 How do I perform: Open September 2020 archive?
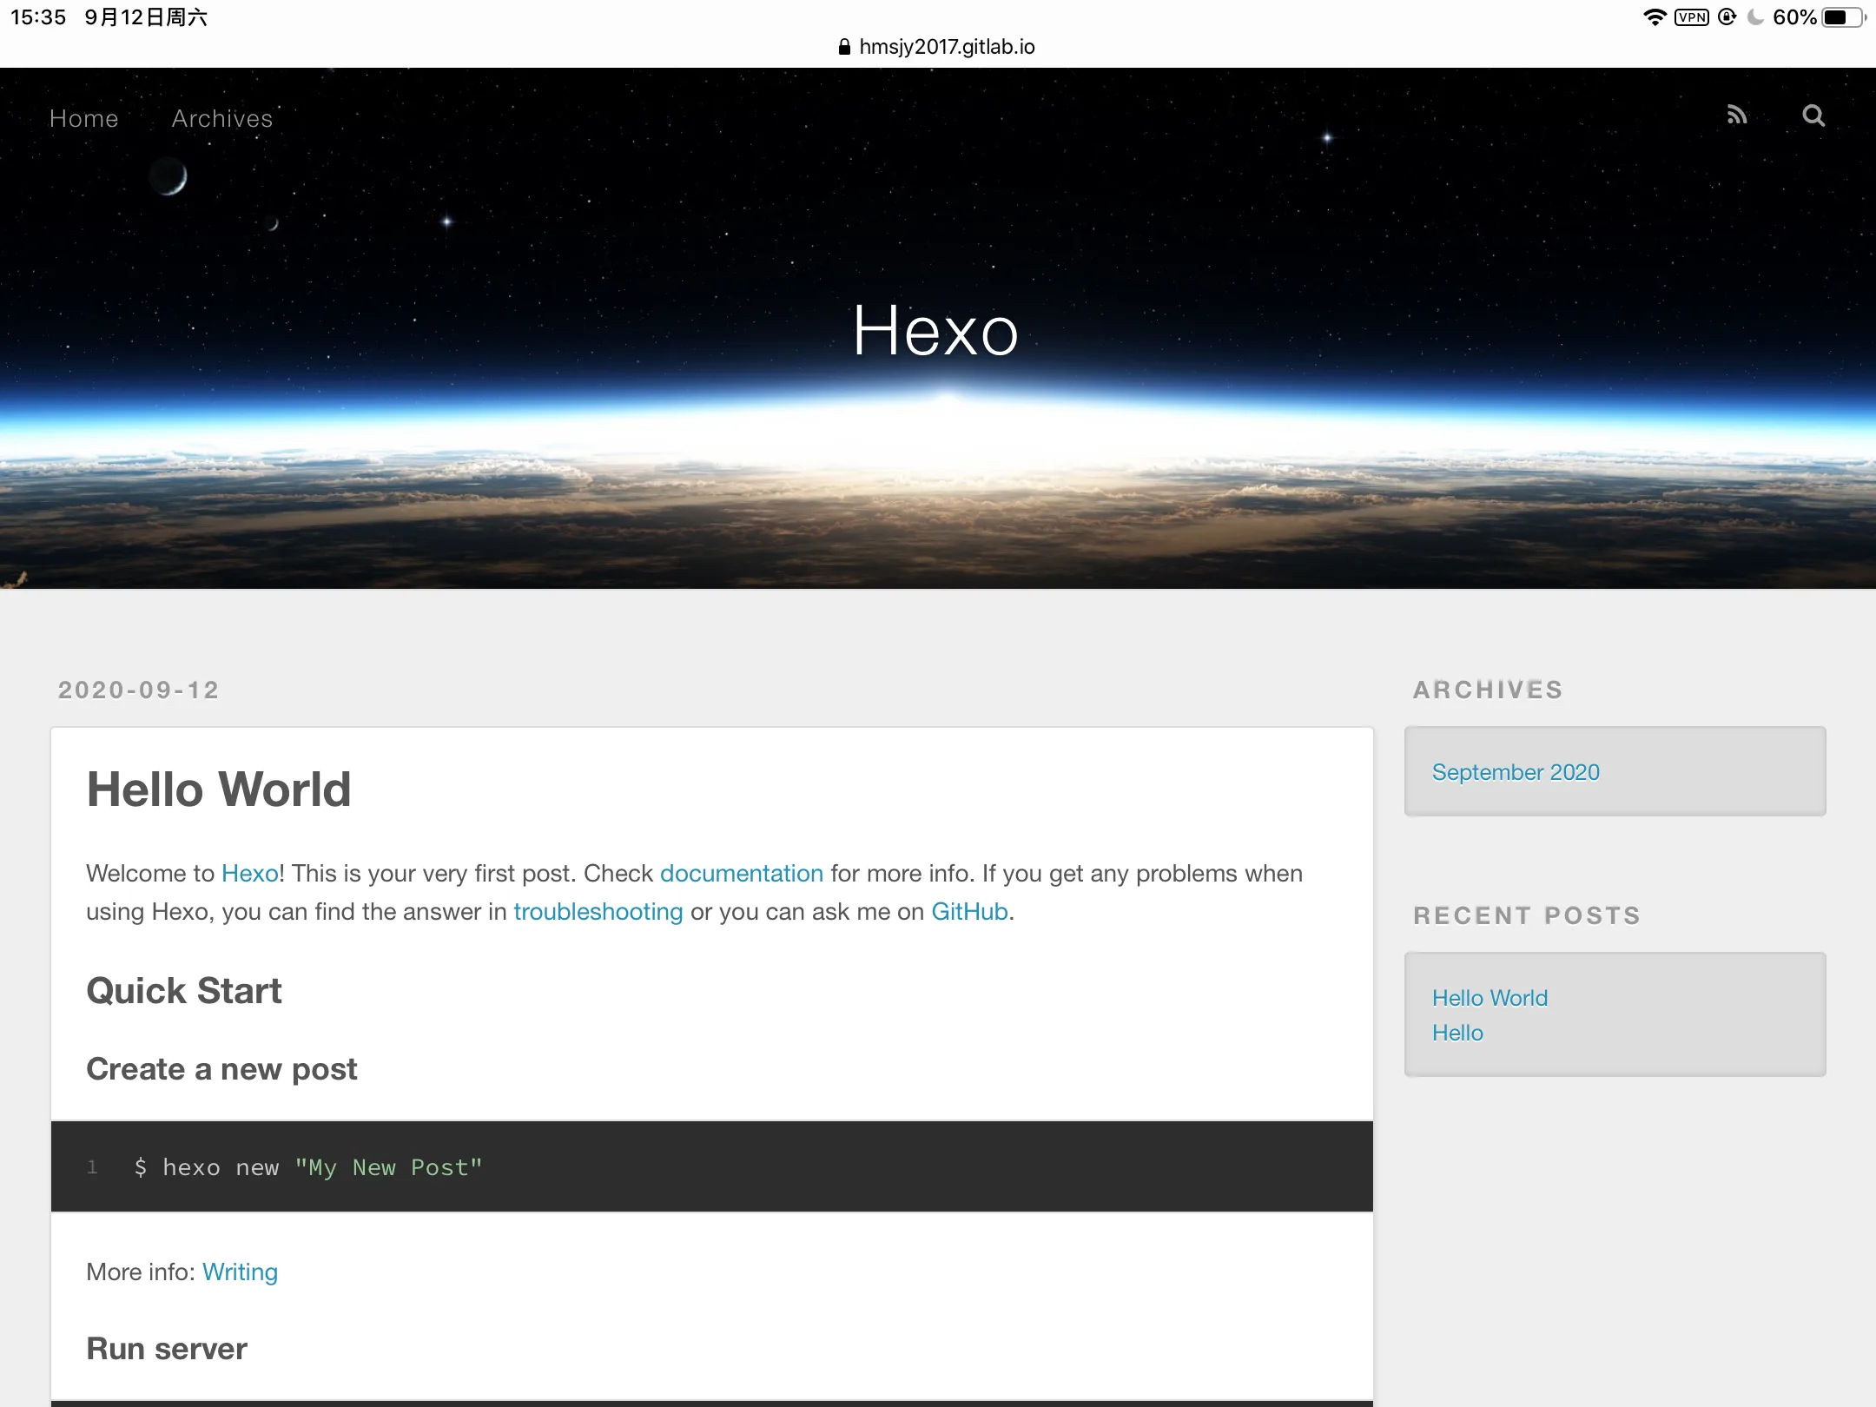coord(1516,772)
